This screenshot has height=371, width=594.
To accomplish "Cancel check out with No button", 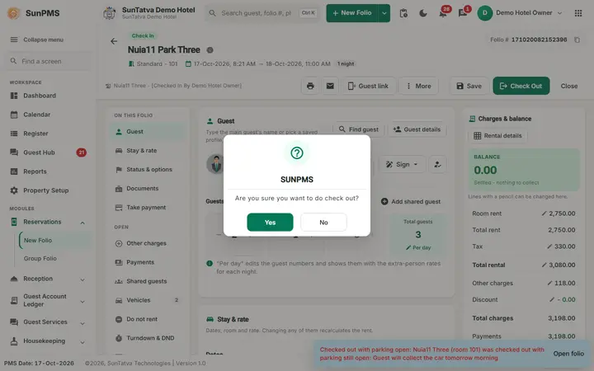I will [x=323, y=223].
